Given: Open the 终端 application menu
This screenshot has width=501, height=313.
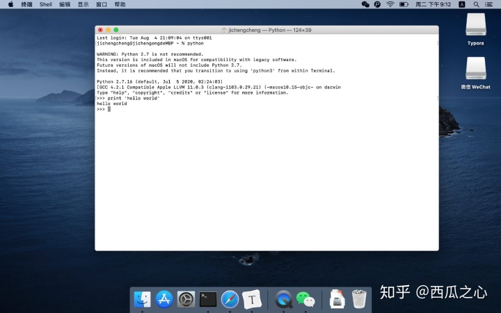Looking at the screenshot, I should (x=26, y=4).
